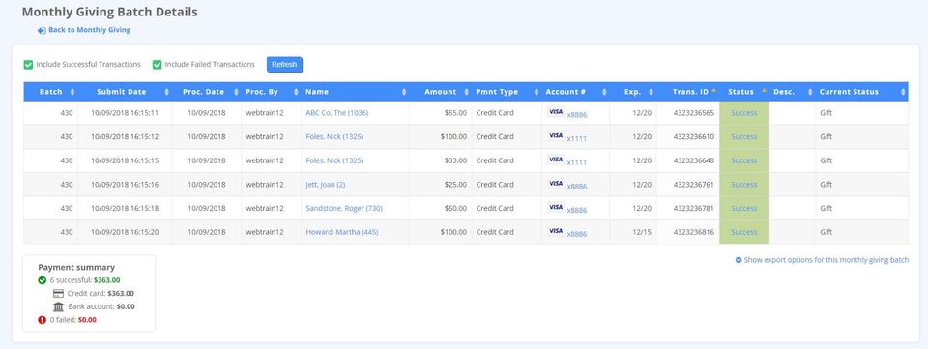Open Foles, Nick link for $100.00 row
The image size is (928, 349).
(334, 136)
